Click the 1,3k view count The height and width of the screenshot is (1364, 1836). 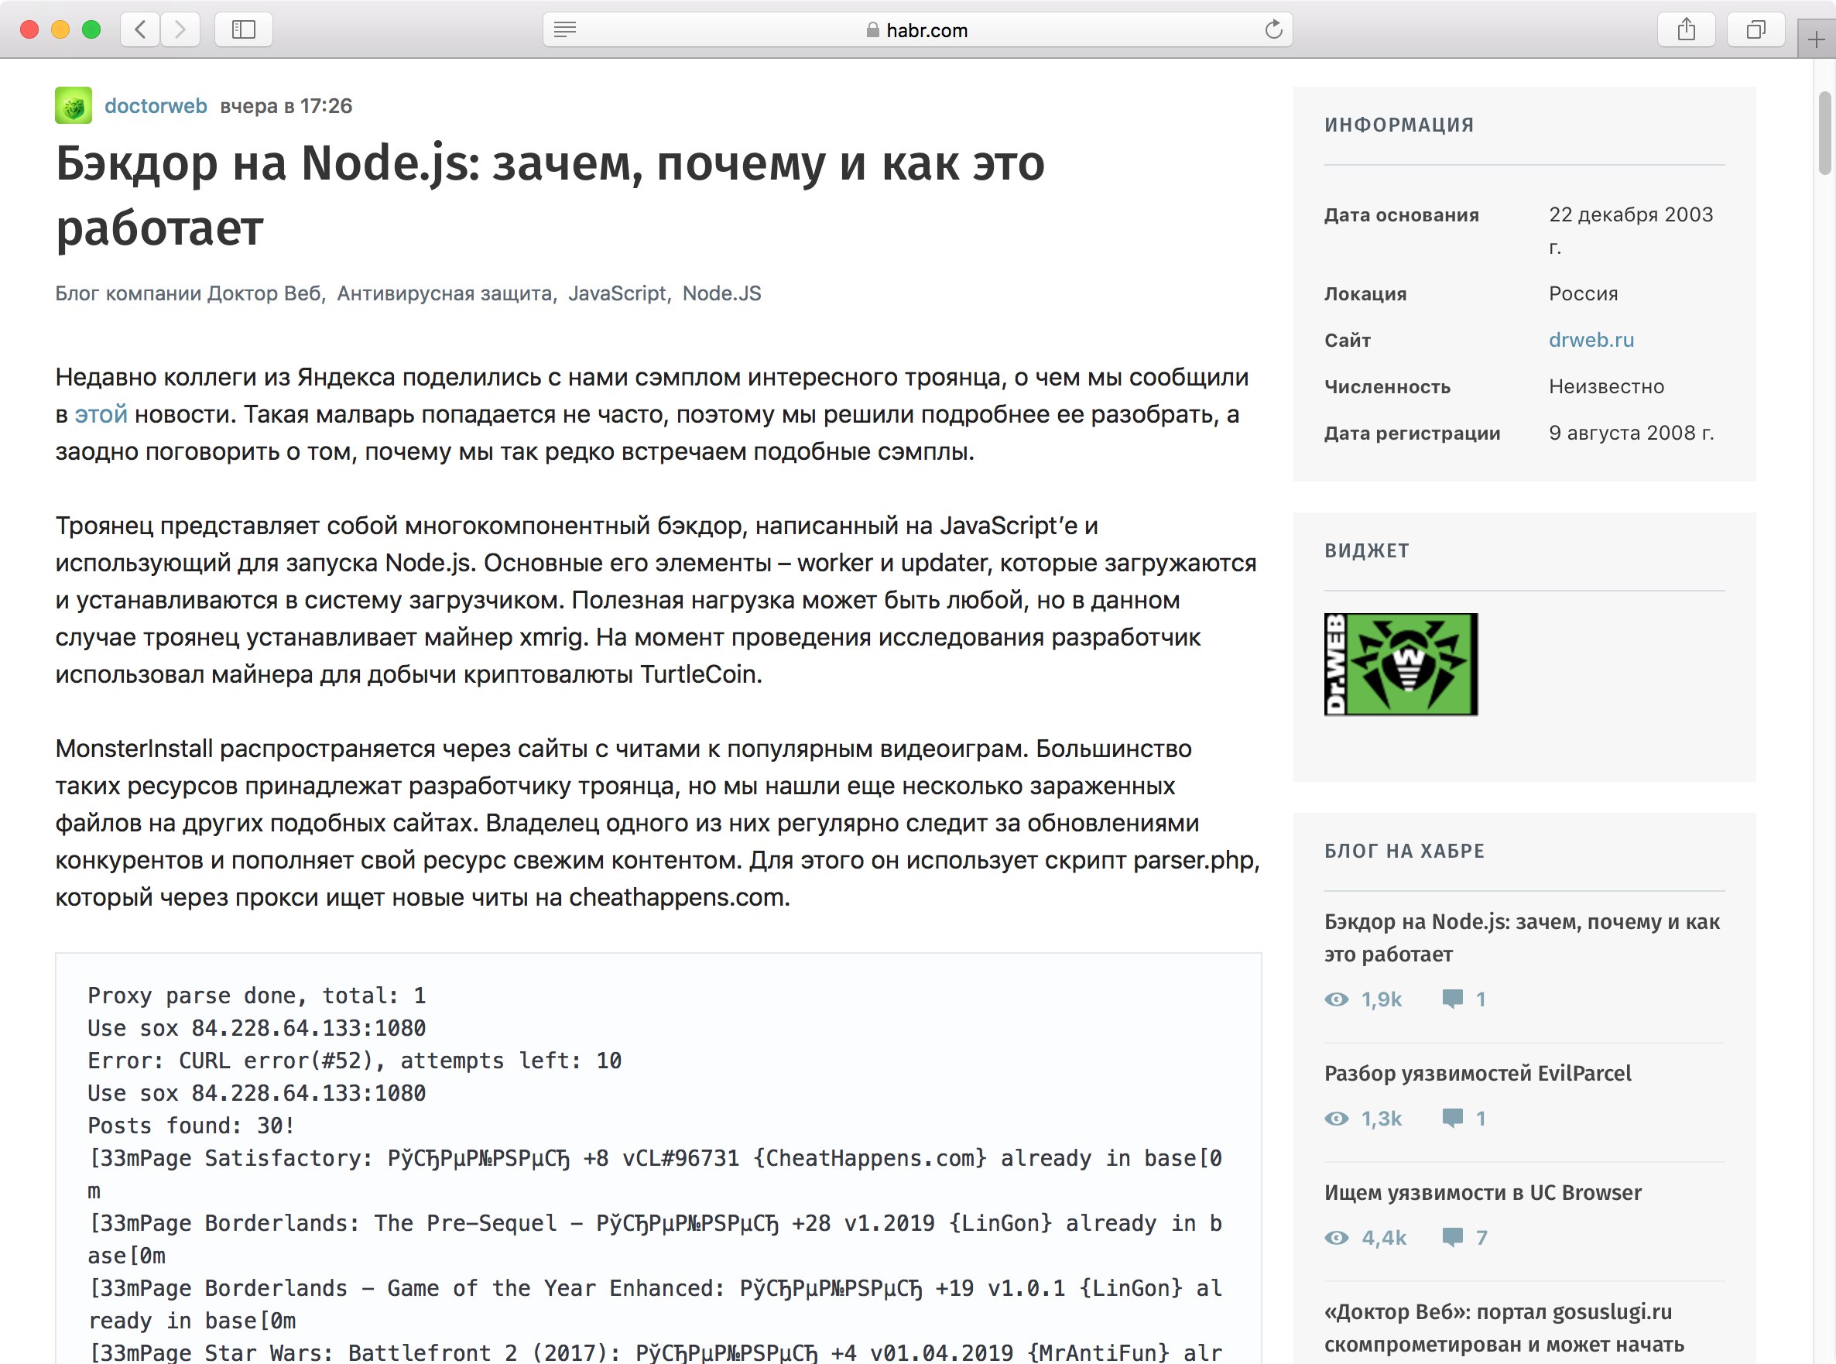tap(1381, 1118)
